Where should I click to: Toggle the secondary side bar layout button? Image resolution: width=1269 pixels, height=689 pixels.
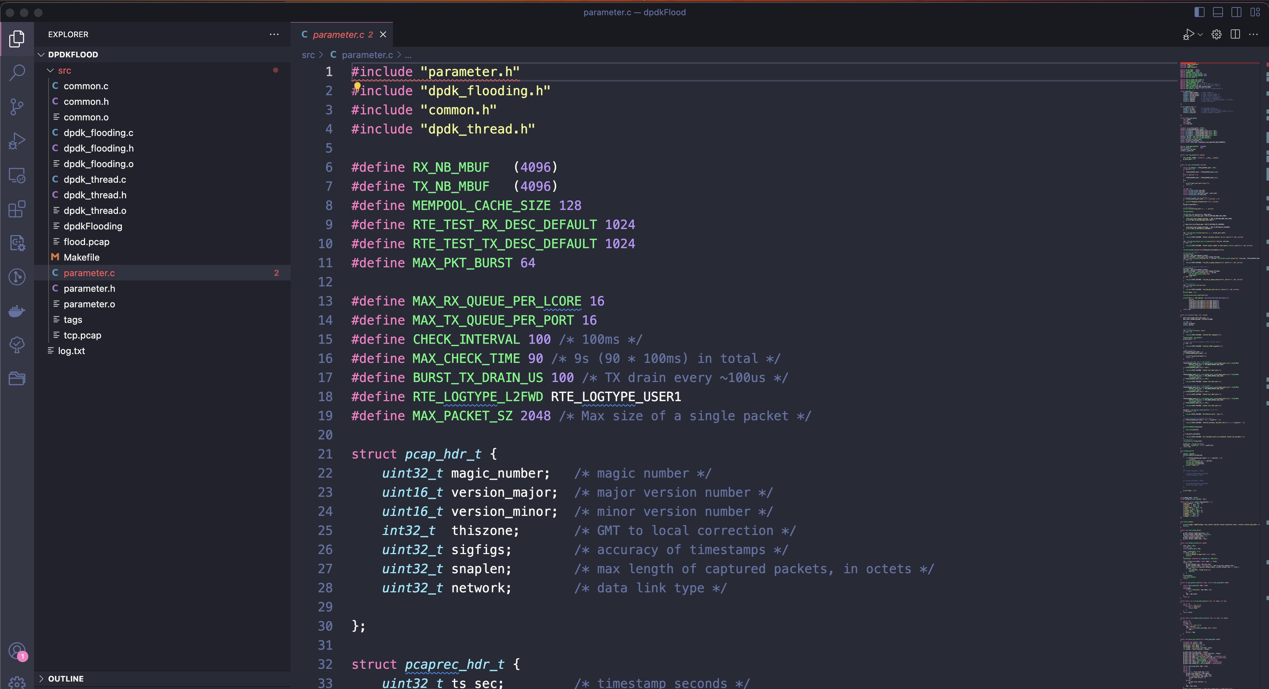[1236, 12]
